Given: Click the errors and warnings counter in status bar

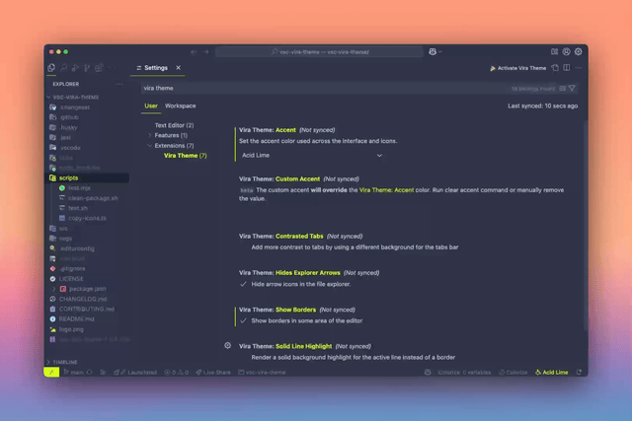Looking at the screenshot, I should click(x=177, y=373).
